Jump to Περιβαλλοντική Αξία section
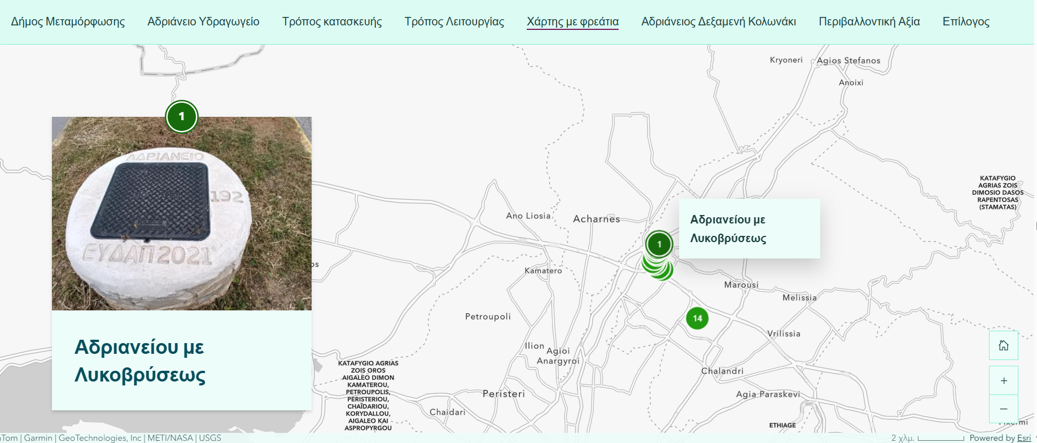Screen dimensions: 1037x443 tap(869, 21)
